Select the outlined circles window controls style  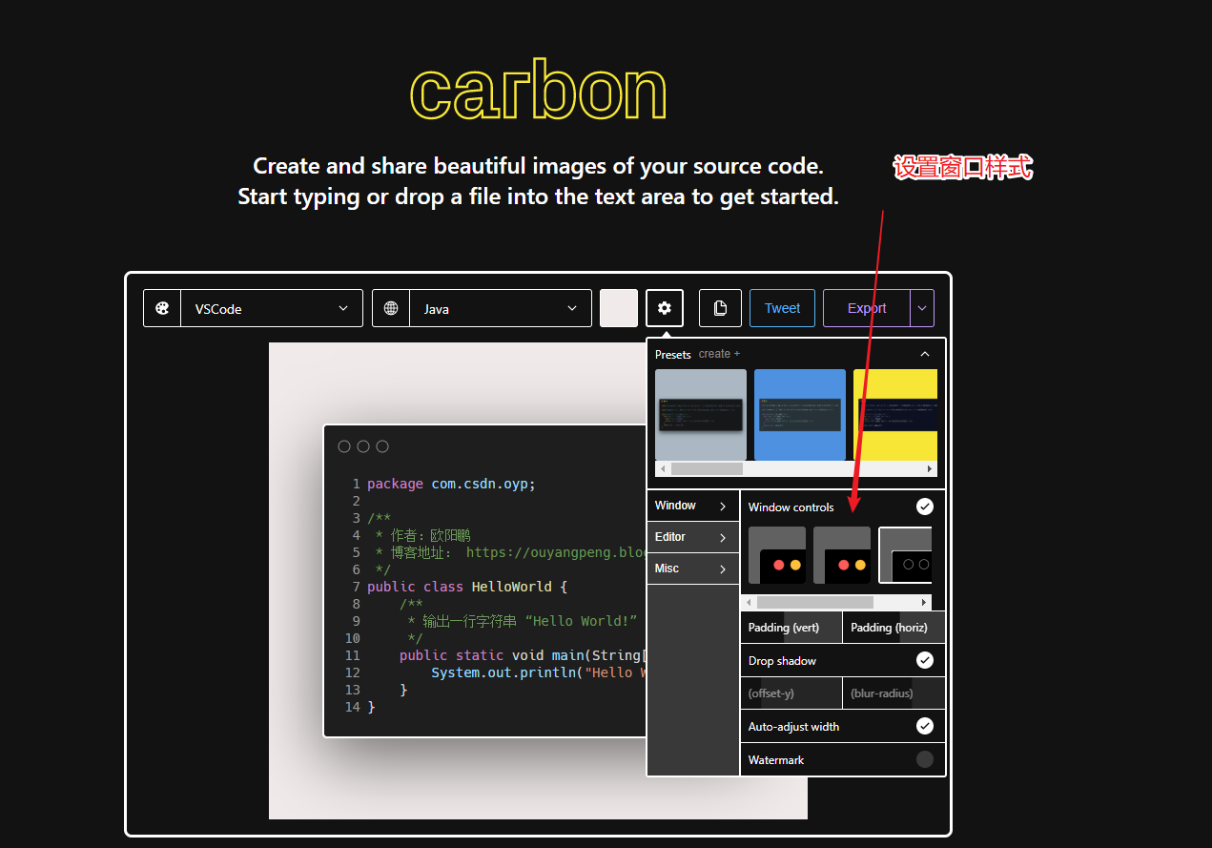(905, 555)
